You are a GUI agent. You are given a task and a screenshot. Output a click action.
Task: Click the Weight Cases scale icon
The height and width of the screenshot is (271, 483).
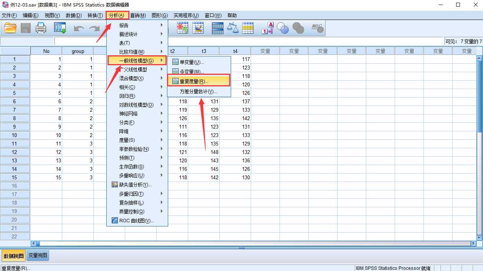pyautogui.click(x=233, y=28)
